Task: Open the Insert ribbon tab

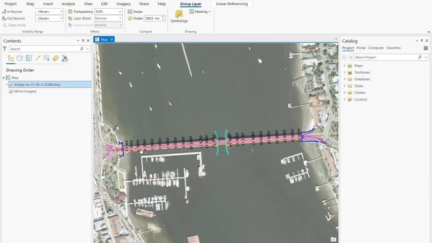Action: click(48, 4)
